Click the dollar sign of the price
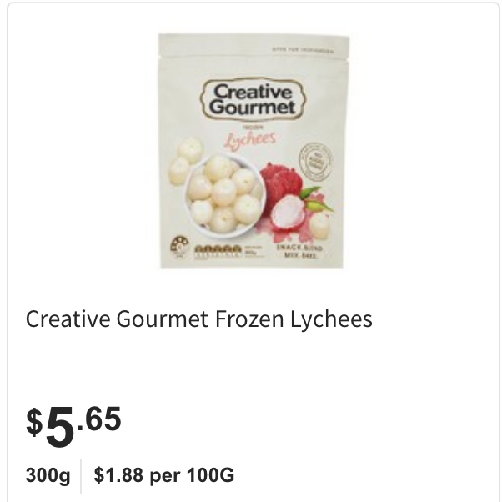Screen dimensions: 502x502 tap(34, 422)
